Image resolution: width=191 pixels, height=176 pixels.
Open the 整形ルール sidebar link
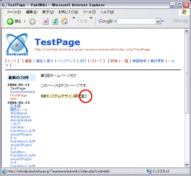pos(19,110)
